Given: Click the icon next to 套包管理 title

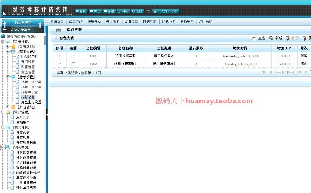Looking at the screenshot, I should pos(58,30).
